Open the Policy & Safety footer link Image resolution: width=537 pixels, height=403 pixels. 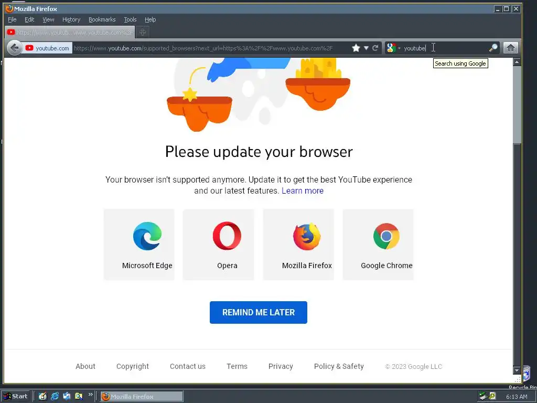339,366
